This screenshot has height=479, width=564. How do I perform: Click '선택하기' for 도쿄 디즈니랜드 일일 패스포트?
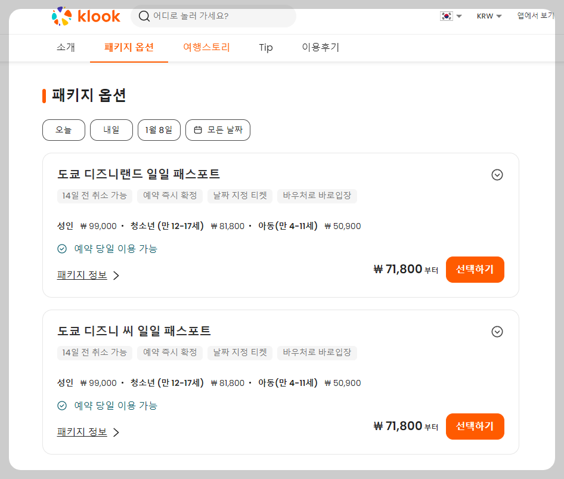tap(475, 270)
